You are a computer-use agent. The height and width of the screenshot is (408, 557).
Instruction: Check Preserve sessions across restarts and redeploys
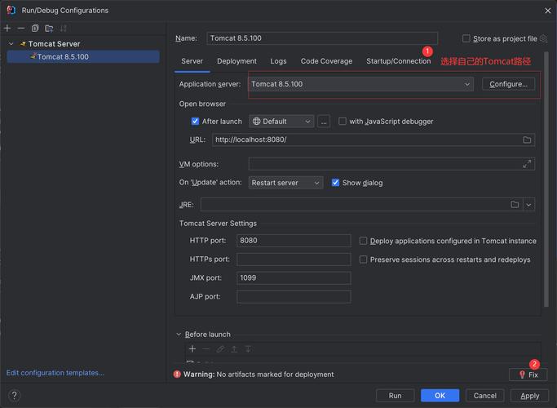click(363, 259)
